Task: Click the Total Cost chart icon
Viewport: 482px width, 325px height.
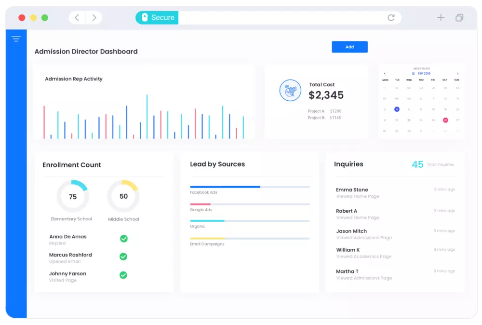Action: 290,90
